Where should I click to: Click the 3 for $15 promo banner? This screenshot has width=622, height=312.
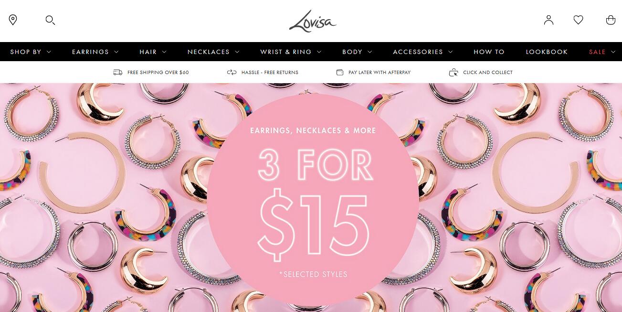[311, 198]
